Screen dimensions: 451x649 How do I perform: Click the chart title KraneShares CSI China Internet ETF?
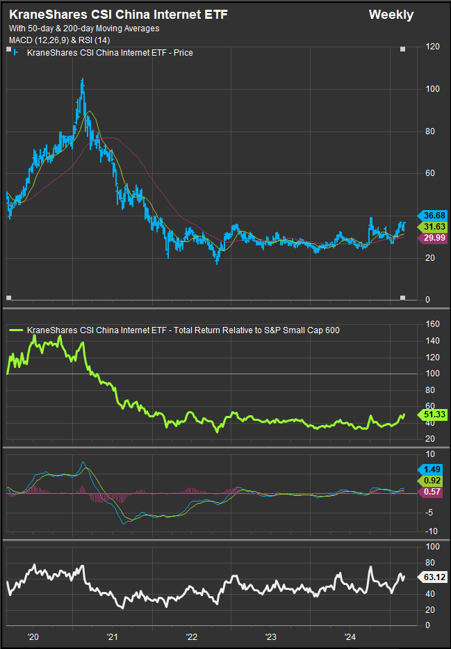[118, 15]
